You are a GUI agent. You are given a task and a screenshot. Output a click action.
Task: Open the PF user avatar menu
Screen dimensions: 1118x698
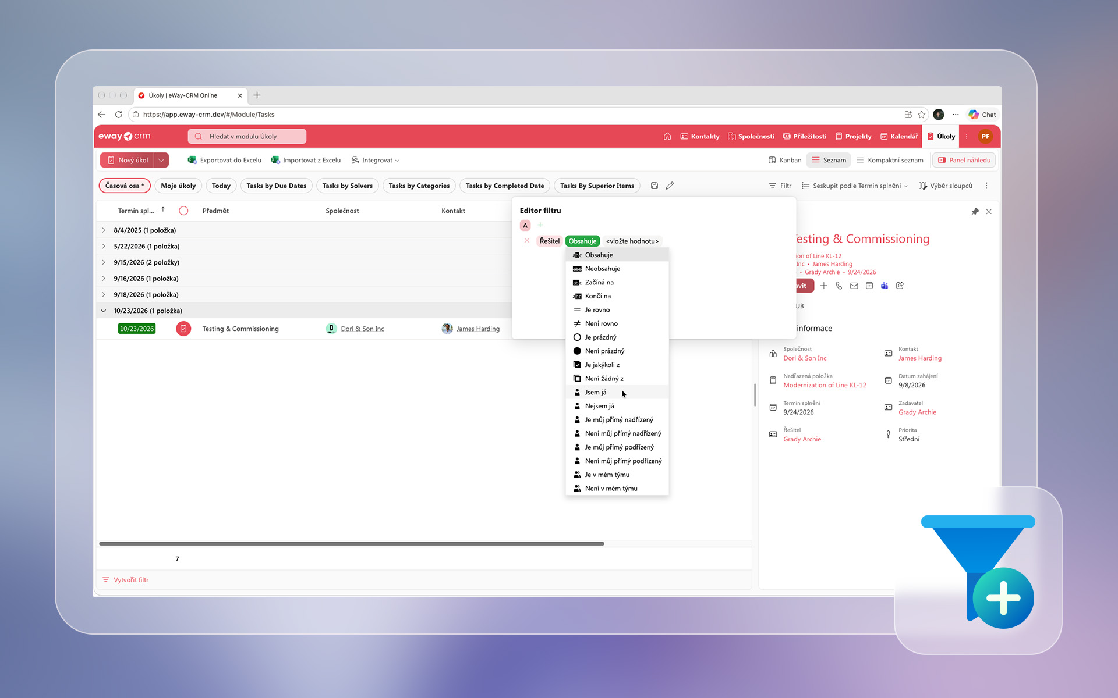tap(985, 136)
